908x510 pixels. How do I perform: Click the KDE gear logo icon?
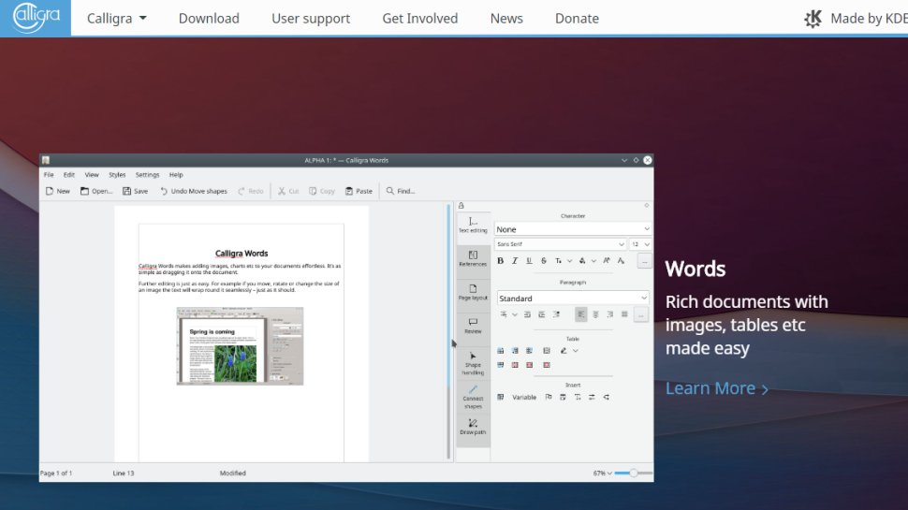(x=813, y=19)
